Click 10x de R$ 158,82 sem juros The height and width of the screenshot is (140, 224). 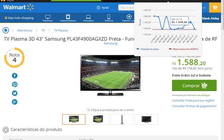click(x=192, y=68)
